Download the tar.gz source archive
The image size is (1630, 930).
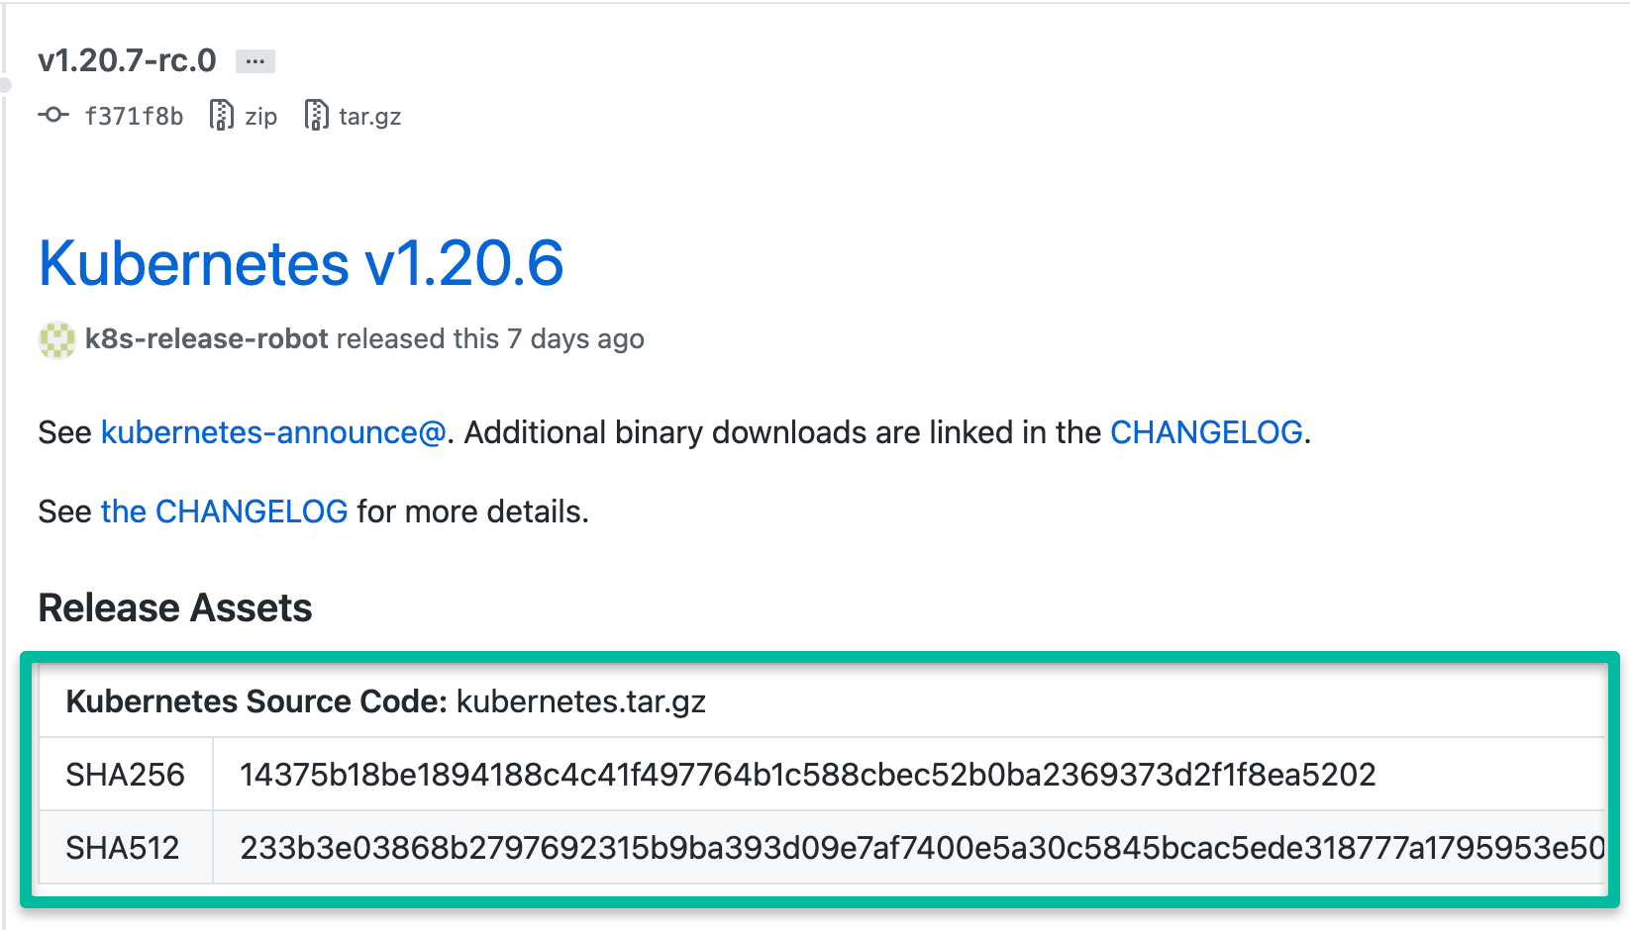click(369, 117)
